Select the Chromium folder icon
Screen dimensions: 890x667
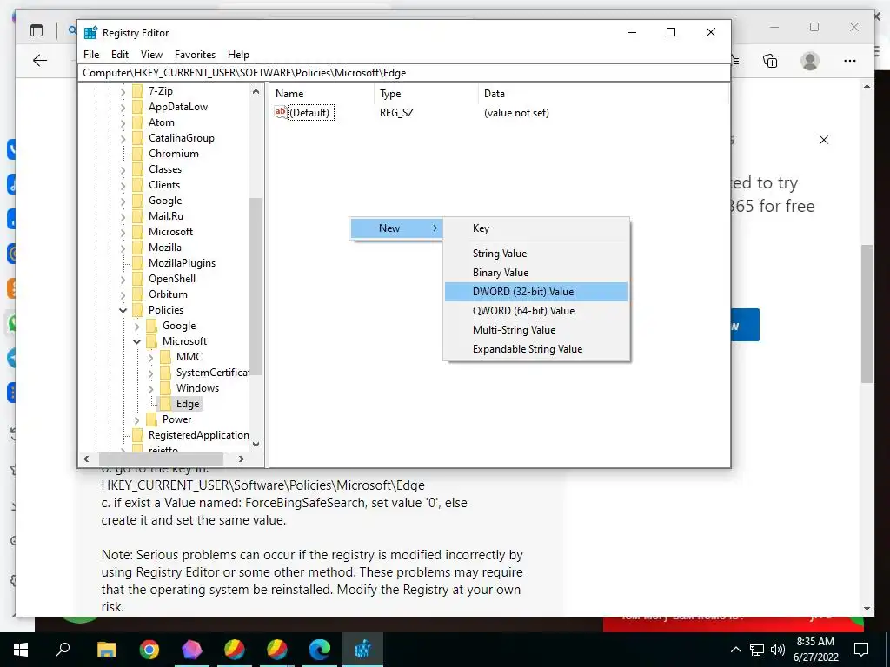[x=138, y=154]
